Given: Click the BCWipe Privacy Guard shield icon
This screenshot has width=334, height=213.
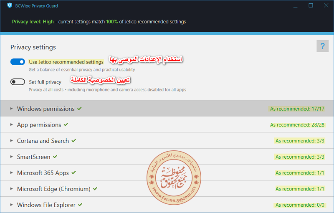Looking at the screenshot, I should [10, 5].
